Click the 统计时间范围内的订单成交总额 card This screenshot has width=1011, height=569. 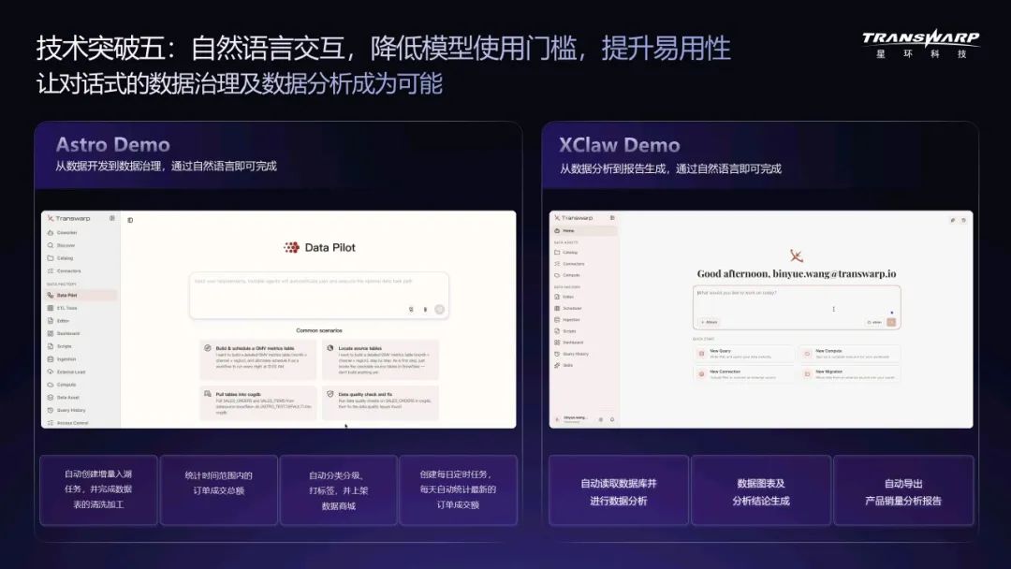218,490
